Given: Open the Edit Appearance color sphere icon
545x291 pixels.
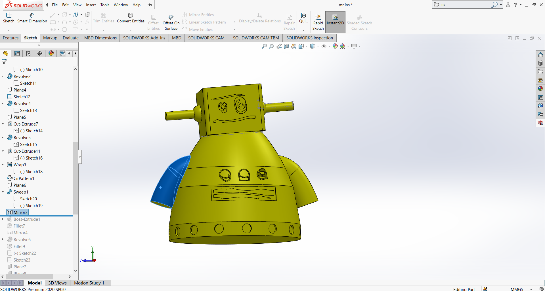Looking at the screenshot, I should click(335, 46).
